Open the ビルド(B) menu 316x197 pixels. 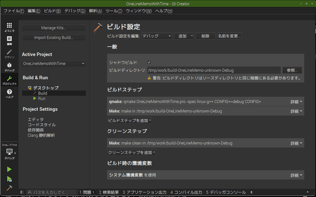point(52,11)
